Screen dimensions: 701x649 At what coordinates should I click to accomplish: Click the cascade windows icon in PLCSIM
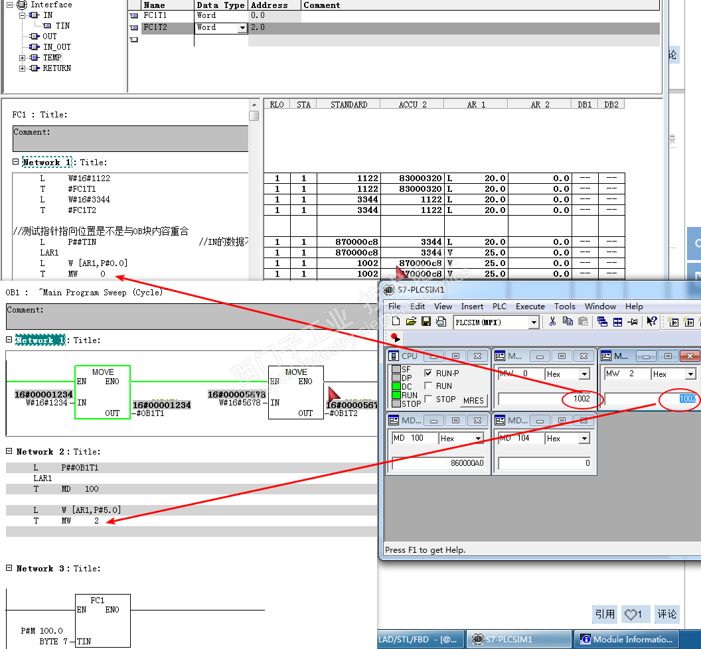click(x=602, y=321)
